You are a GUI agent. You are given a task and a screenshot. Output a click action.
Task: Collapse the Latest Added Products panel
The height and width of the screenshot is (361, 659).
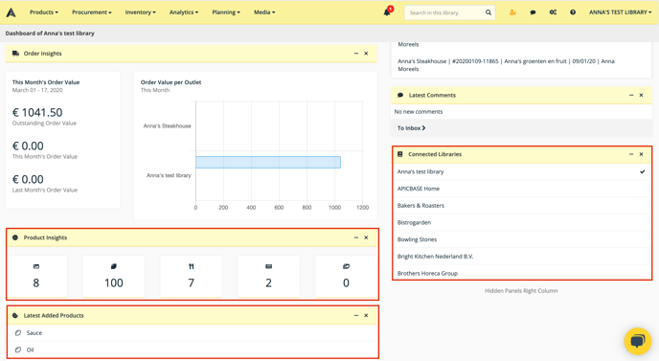click(x=356, y=315)
